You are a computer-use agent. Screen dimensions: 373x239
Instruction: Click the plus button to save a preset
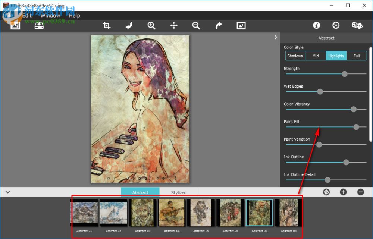point(343,192)
